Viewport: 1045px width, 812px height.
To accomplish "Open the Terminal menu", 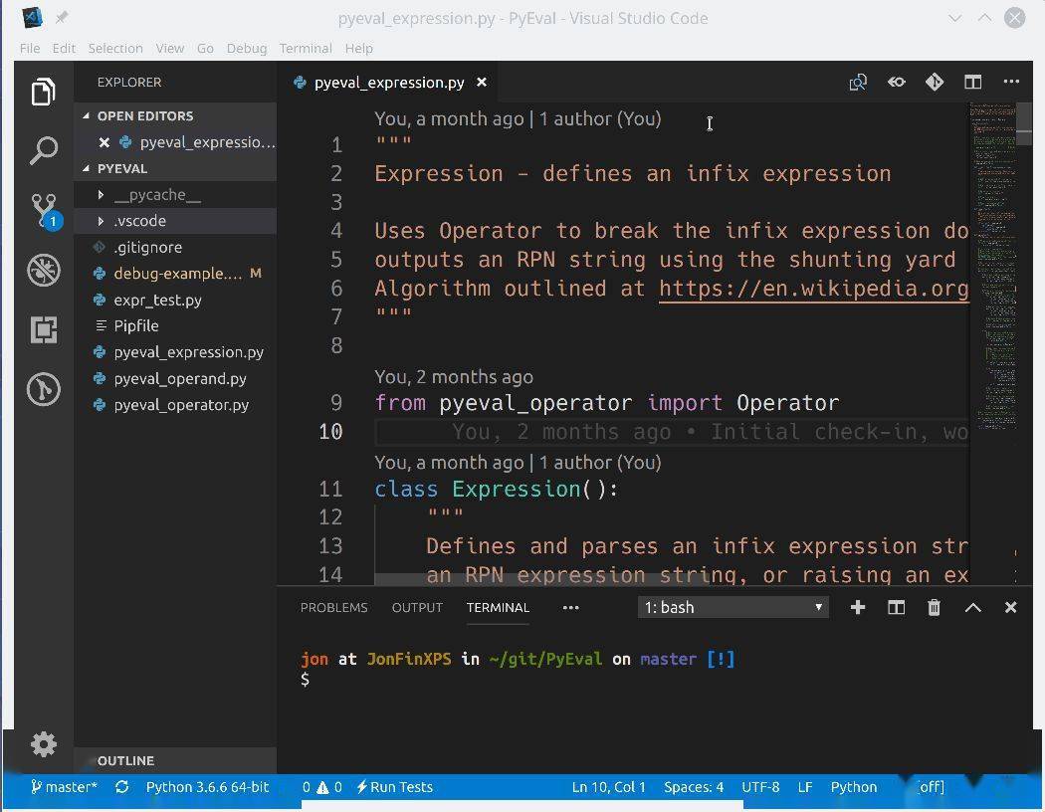I will pyautogui.click(x=305, y=48).
